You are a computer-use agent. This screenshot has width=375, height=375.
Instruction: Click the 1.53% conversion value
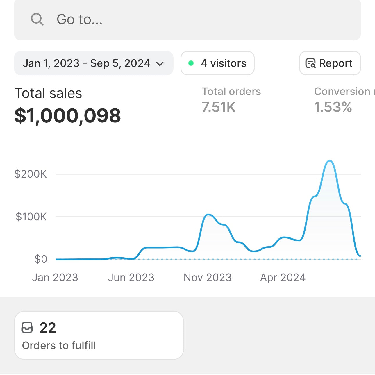[333, 107]
